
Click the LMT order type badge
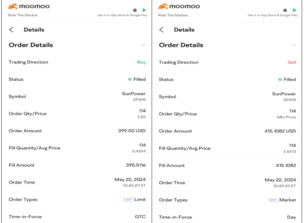[128, 199]
